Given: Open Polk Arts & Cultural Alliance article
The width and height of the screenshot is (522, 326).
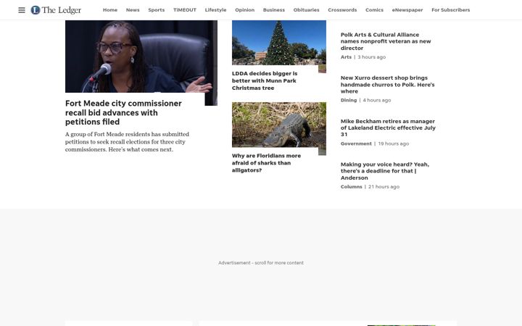Looking at the screenshot, I should pyautogui.click(x=386, y=41).
